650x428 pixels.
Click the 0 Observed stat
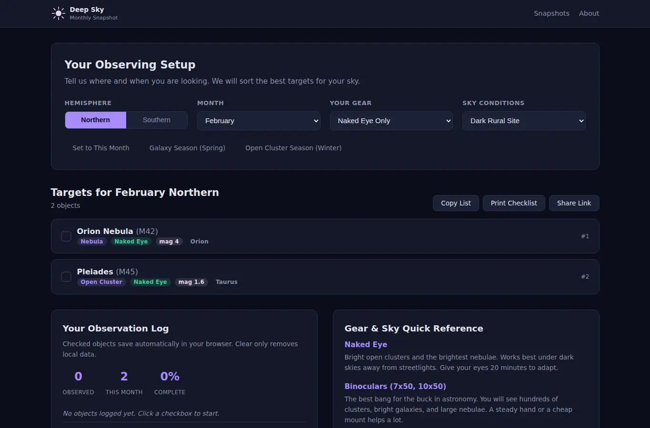[x=78, y=383]
